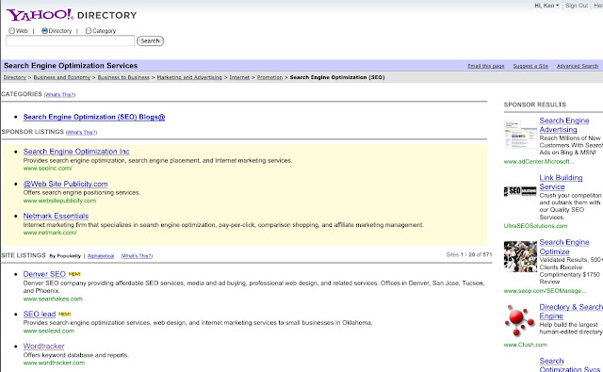Sort site listings Alphabetical
The image size is (603, 372).
[101, 256]
